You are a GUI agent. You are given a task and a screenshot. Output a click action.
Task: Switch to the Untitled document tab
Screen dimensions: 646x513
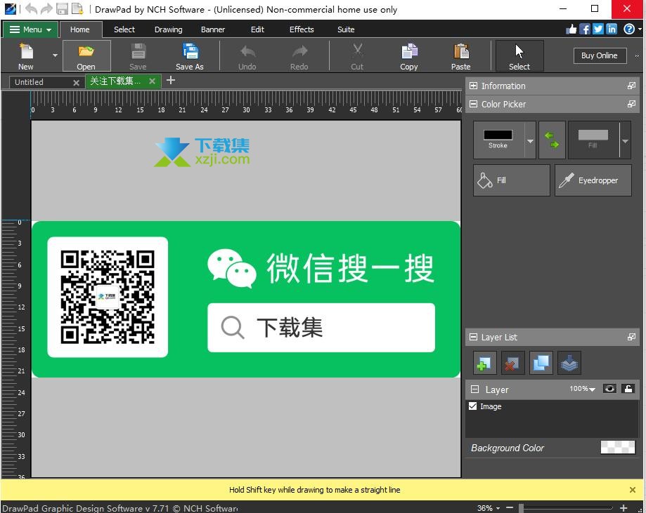30,82
